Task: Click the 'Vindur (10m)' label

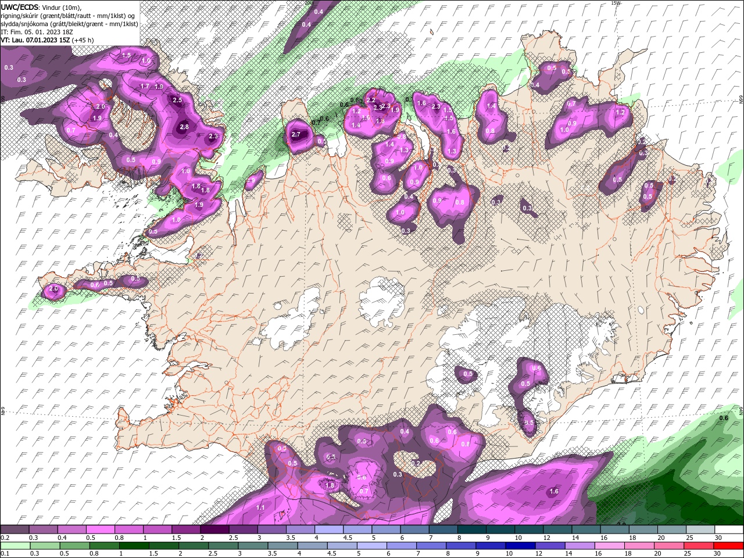Action: pos(62,7)
